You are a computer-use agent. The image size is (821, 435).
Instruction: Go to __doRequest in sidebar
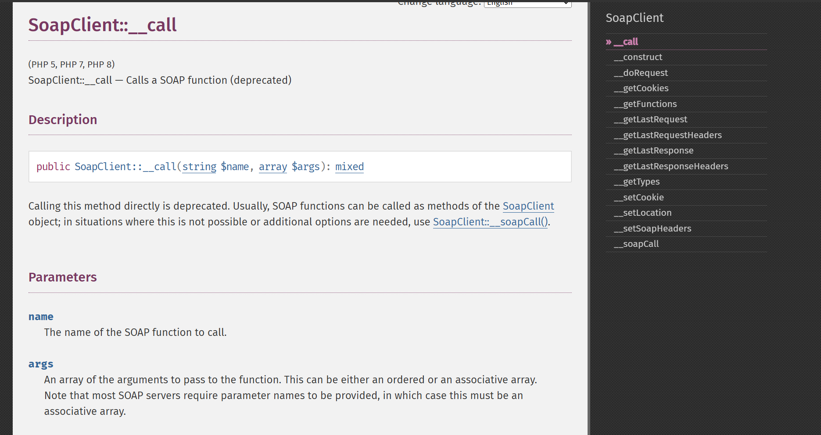pos(641,73)
